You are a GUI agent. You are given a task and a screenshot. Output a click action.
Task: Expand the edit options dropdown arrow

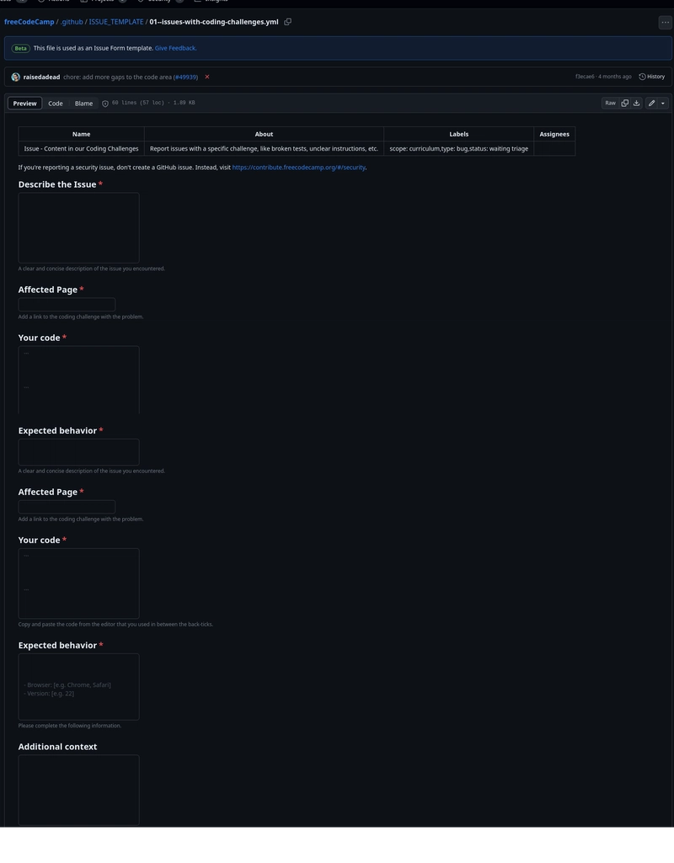(x=663, y=103)
